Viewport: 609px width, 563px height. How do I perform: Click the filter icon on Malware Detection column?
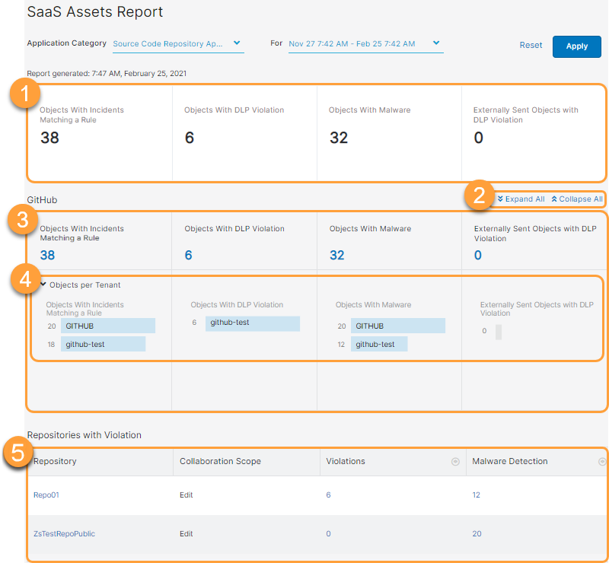pyautogui.click(x=601, y=461)
